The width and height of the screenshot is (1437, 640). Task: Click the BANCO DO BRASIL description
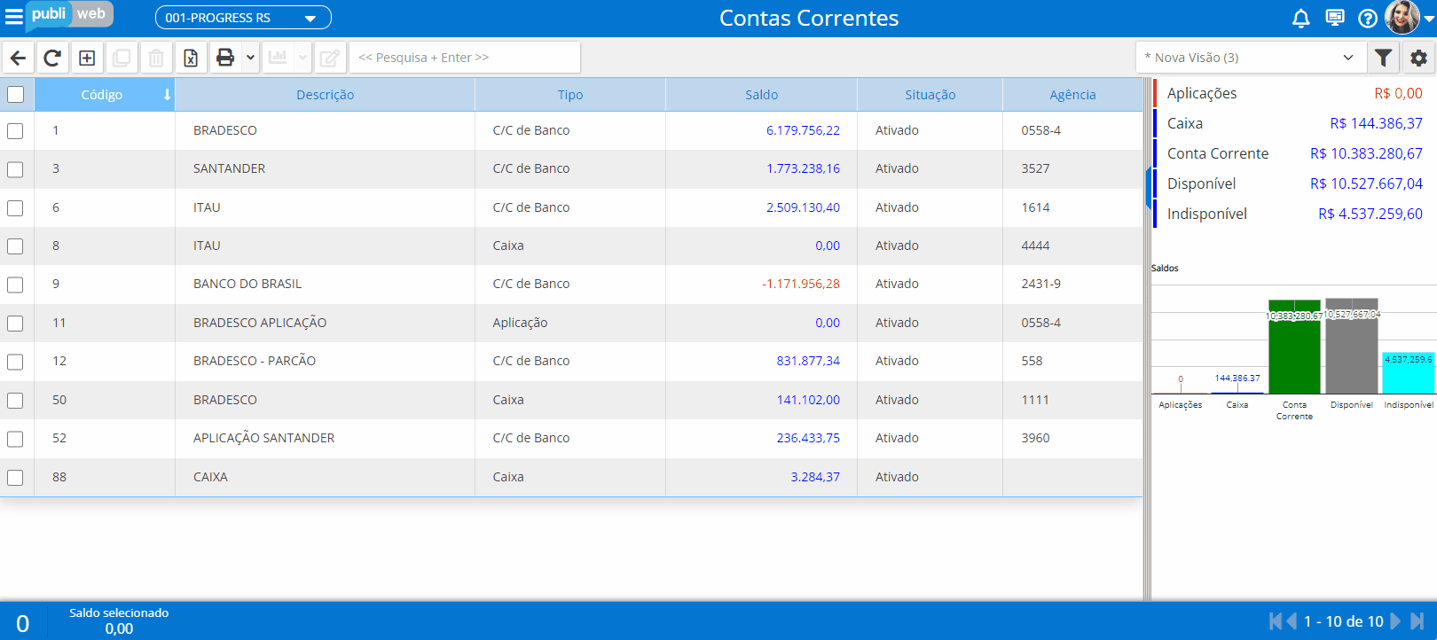pos(247,284)
